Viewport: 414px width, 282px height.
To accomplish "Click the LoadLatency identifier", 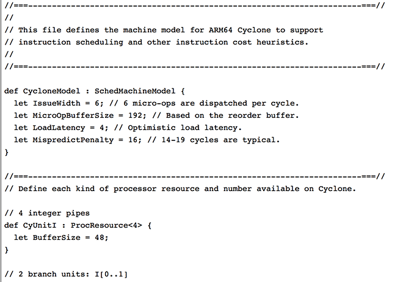I will click(x=59, y=128).
